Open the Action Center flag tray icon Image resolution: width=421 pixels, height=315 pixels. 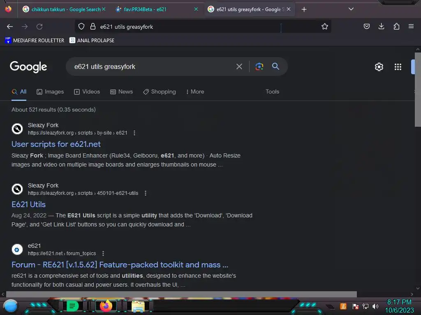click(x=356, y=306)
